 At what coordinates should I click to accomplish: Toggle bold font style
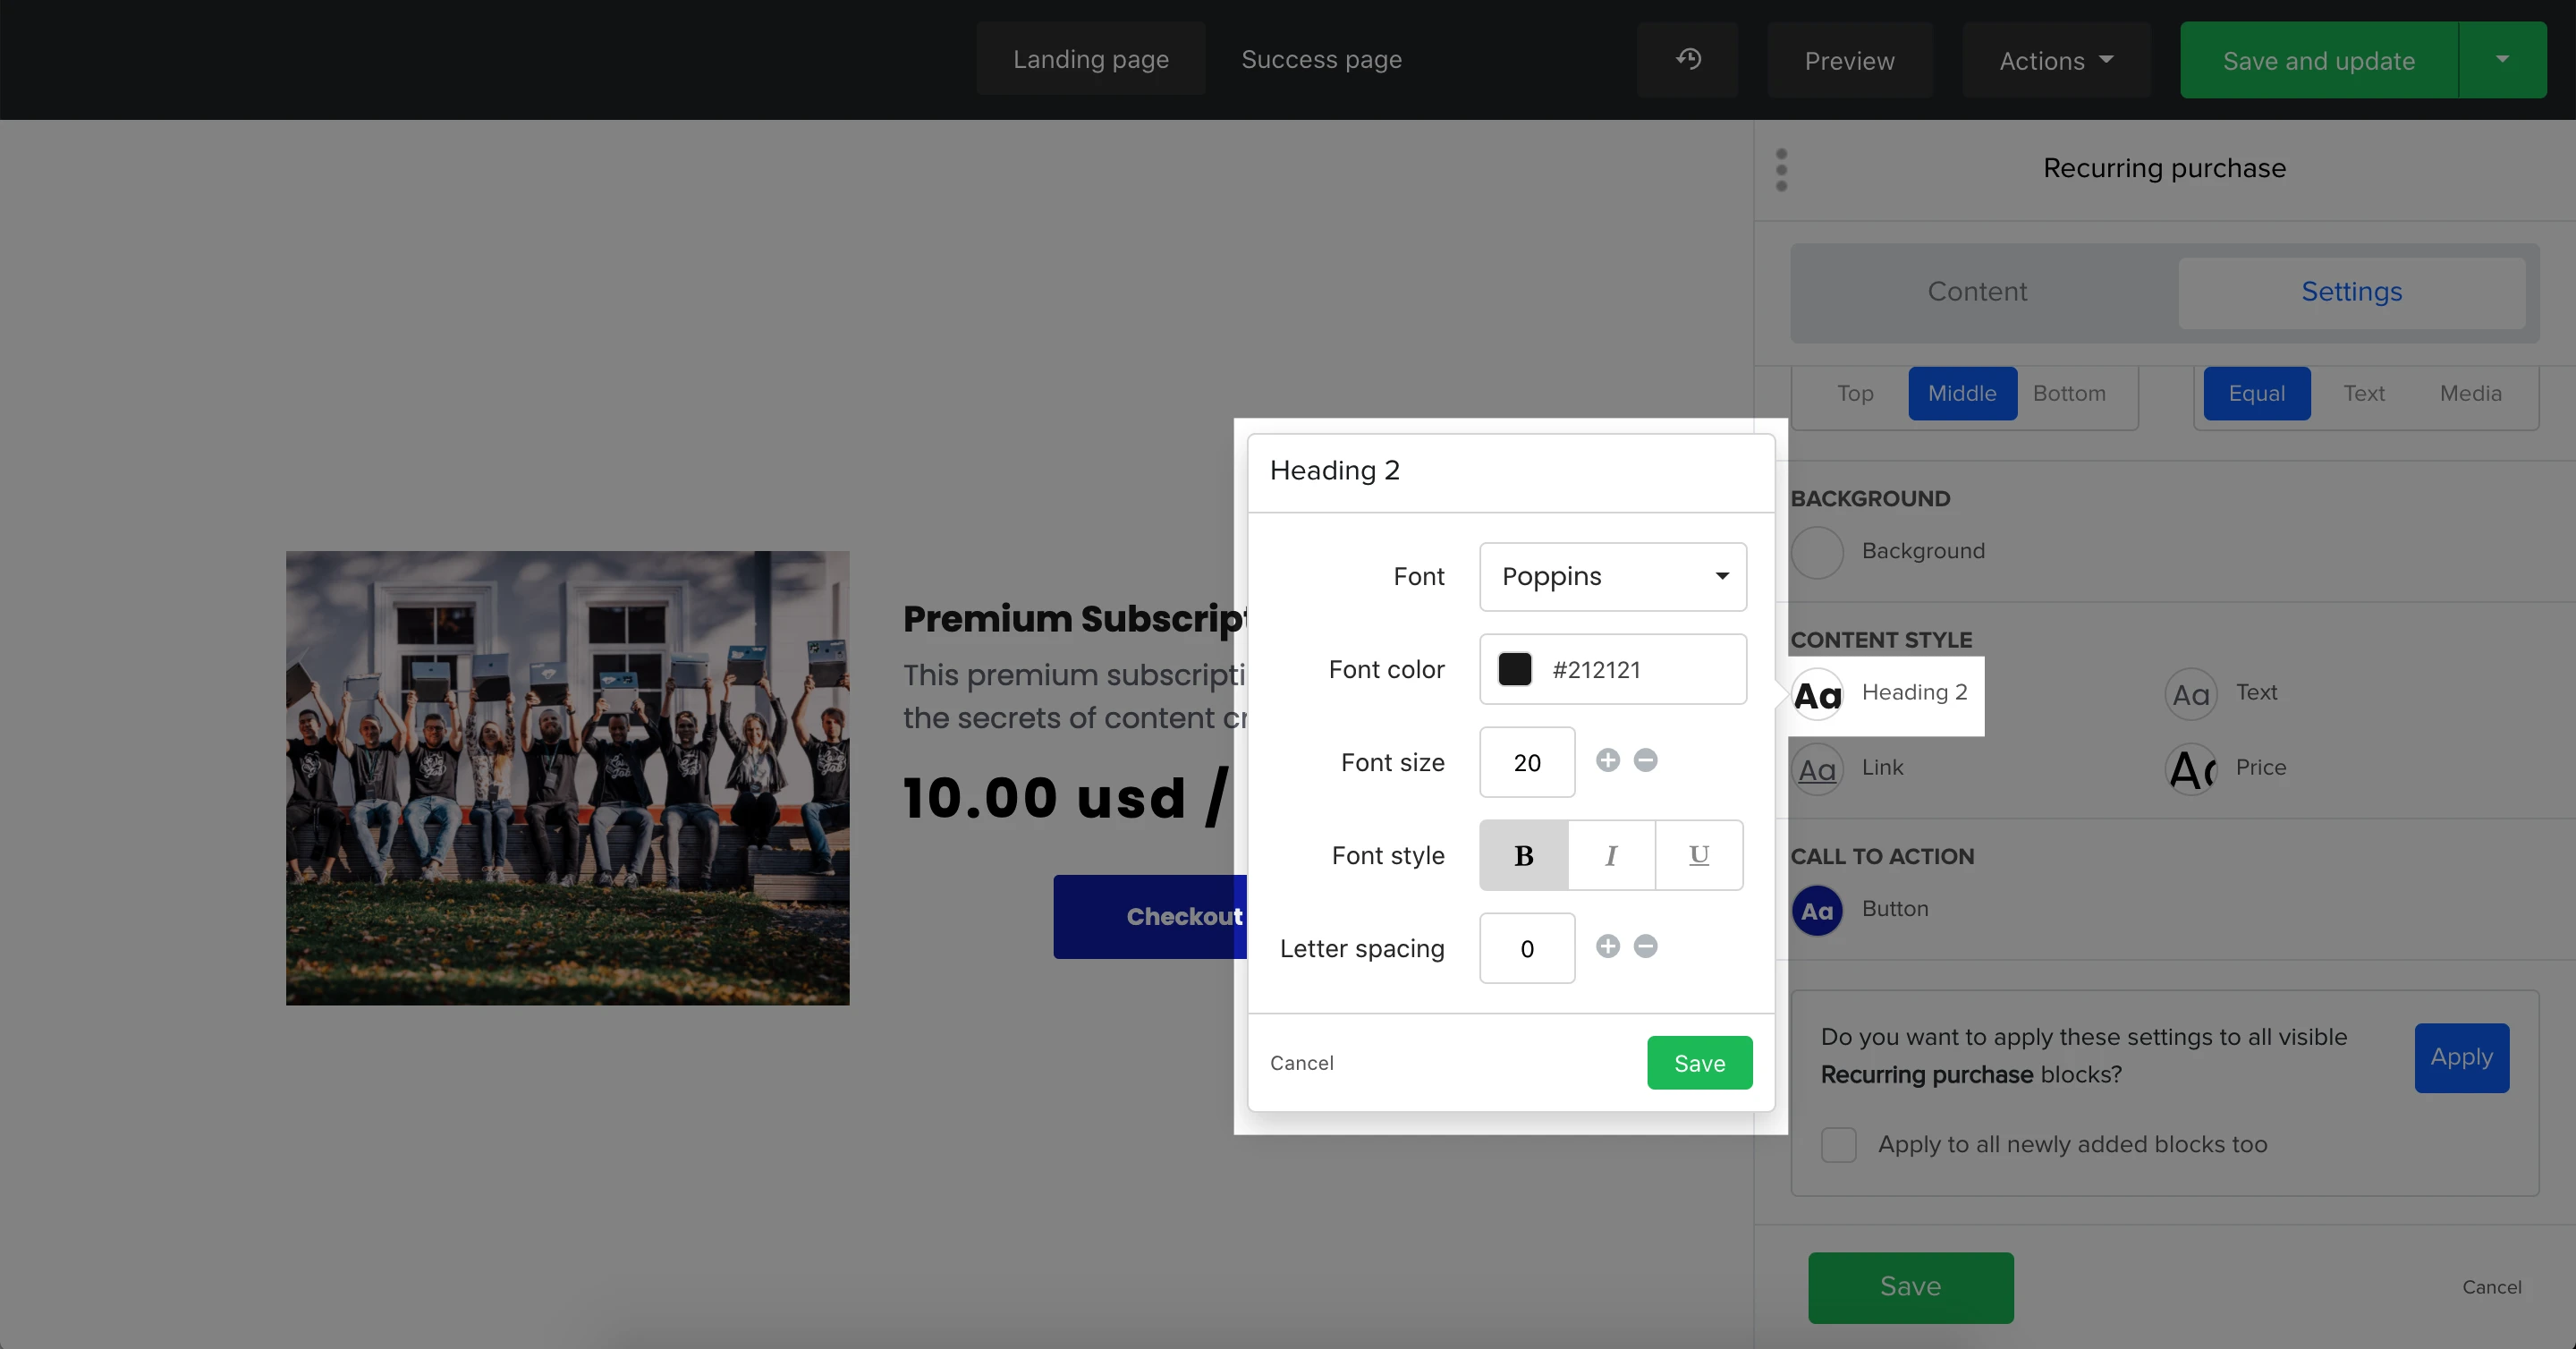pyautogui.click(x=1523, y=855)
